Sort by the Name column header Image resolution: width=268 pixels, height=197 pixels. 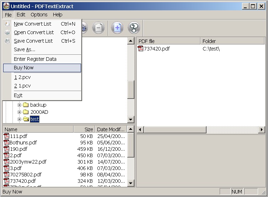(38, 129)
